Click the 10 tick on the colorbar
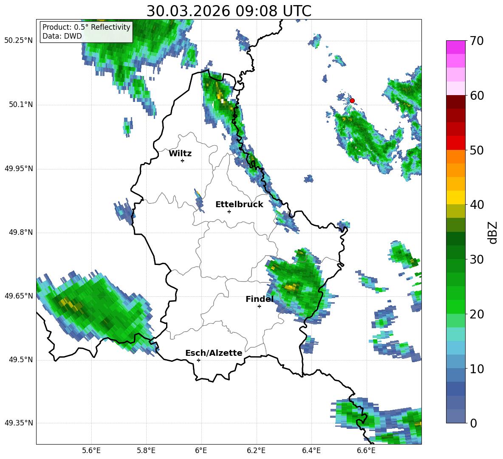This screenshot has width=503, height=459. click(476, 369)
